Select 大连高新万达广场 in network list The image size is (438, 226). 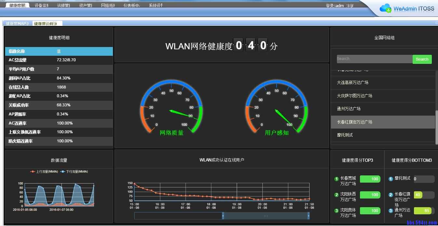point(352,83)
